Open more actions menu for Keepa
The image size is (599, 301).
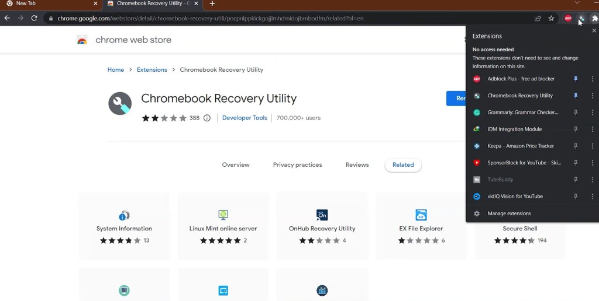(593, 146)
